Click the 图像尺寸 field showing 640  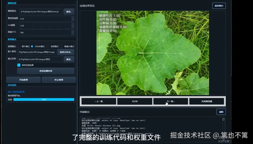click(x=45, y=33)
